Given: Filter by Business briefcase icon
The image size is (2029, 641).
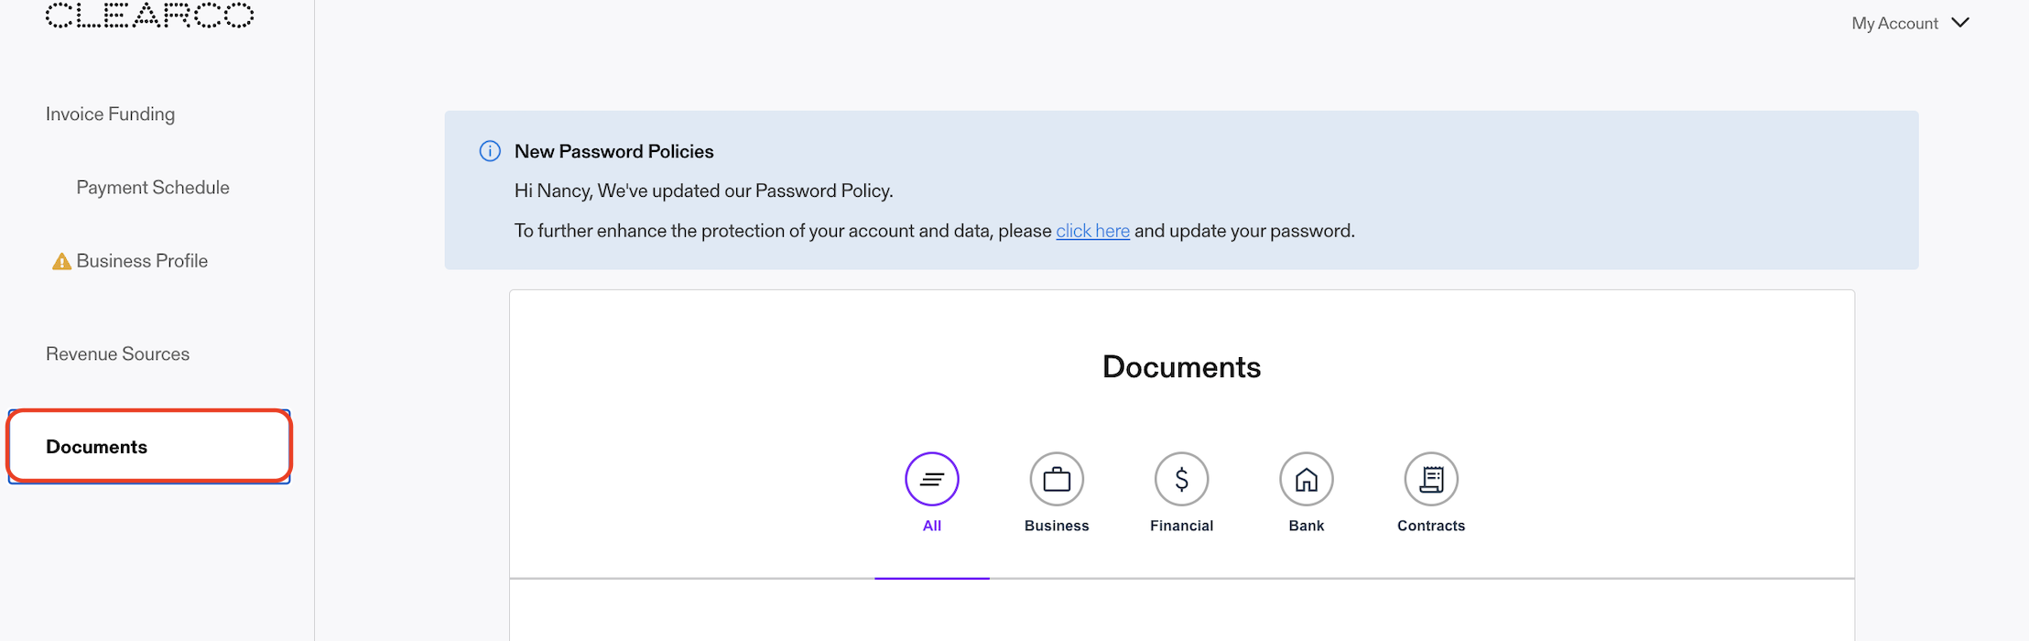Looking at the screenshot, I should click(1057, 479).
